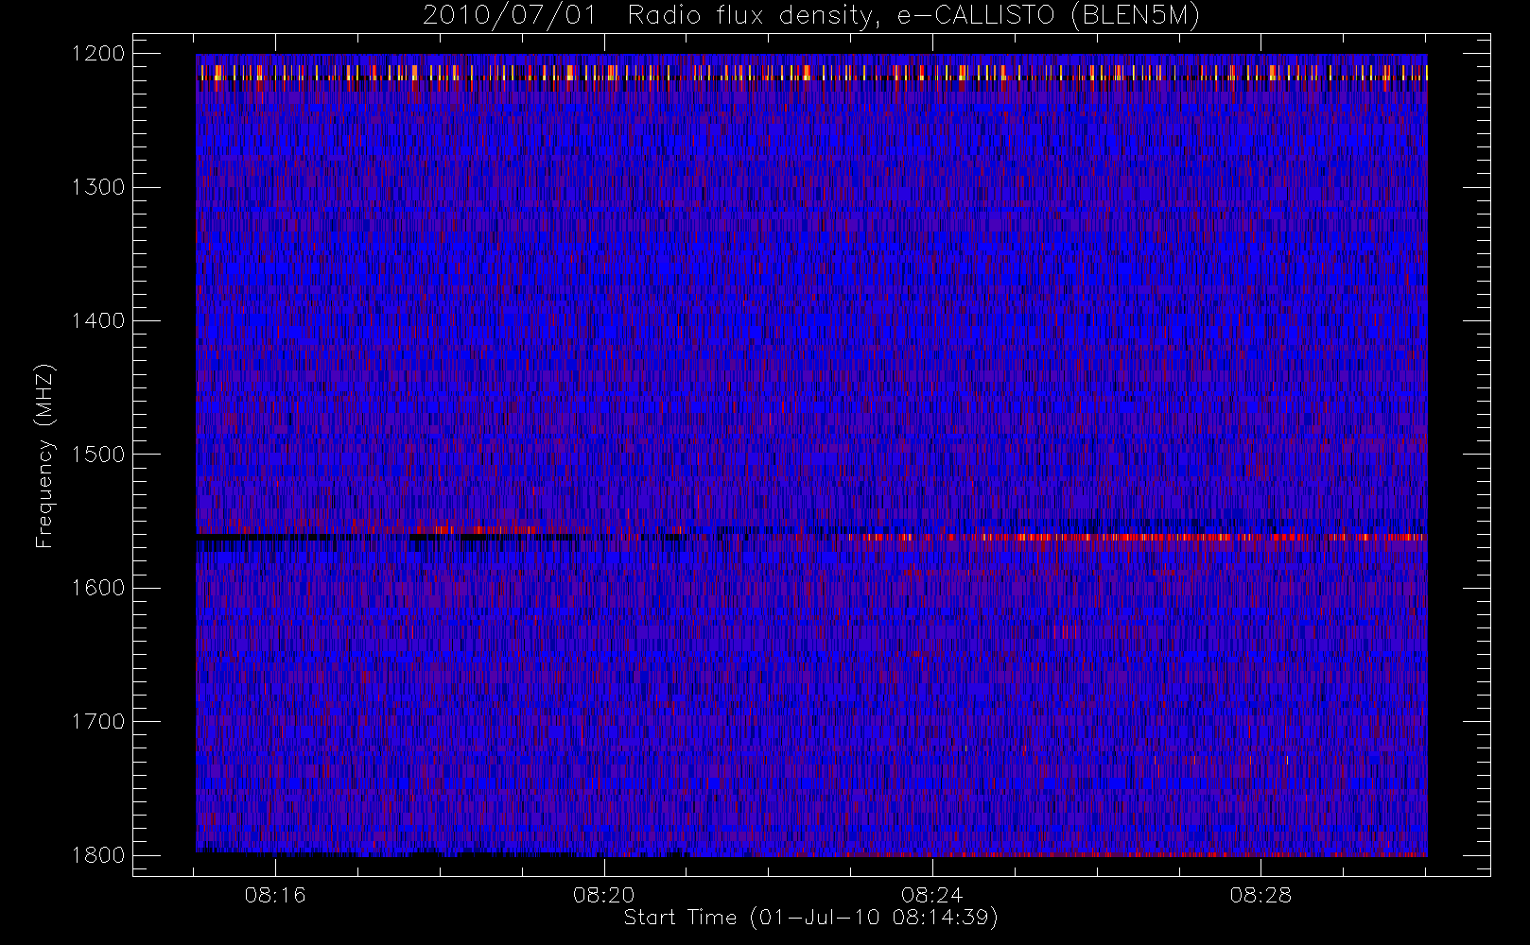Click the bright red emission spot near 1630 MHz
The image size is (1530, 945).
1065,628
